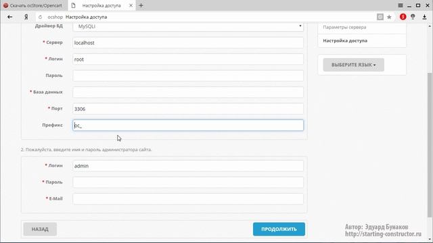This screenshot has width=433, height=243.
Task: Click the ПРОДОЛЖИТЬ button
Action: 279,230
